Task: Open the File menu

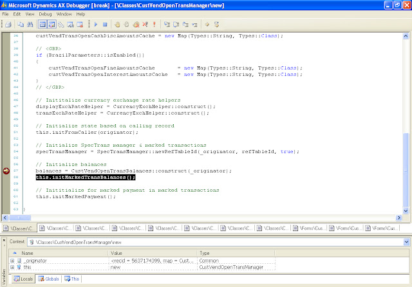Action: point(5,14)
